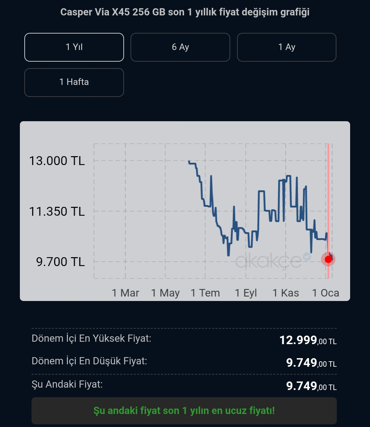Image resolution: width=370 pixels, height=427 pixels.
Task: Switch to the 6 Ay range
Action: pyautogui.click(x=180, y=47)
